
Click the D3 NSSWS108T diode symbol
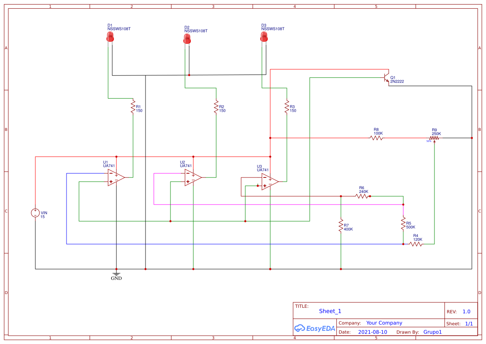click(x=264, y=37)
